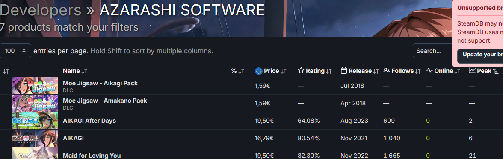This screenshot has width=503, height=159.
Task: Click the Developers breadcrumb link
Action: pyautogui.click(x=40, y=10)
